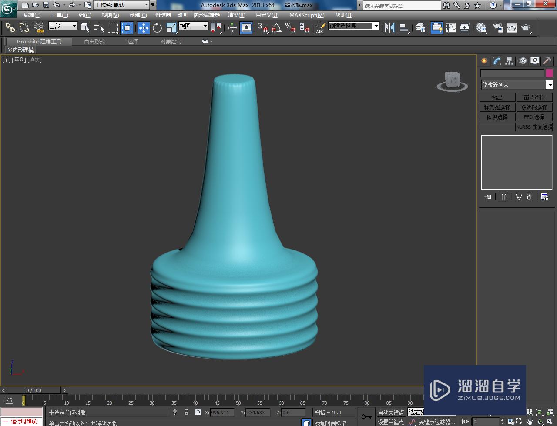The height and width of the screenshot is (426, 557).
Task: Click the object name input field
Action: pyautogui.click(x=512, y=73)
